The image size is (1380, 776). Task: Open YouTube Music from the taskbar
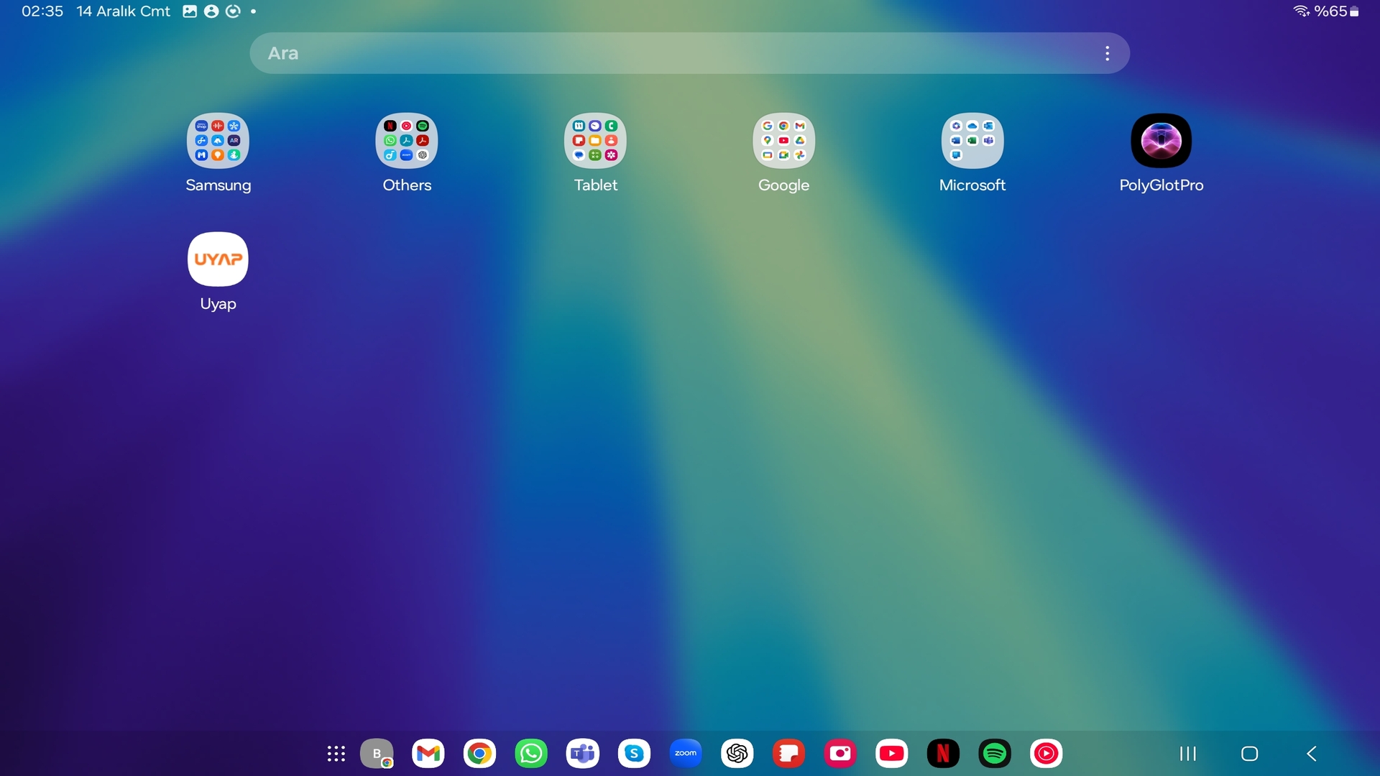(x=1046, y=754)
